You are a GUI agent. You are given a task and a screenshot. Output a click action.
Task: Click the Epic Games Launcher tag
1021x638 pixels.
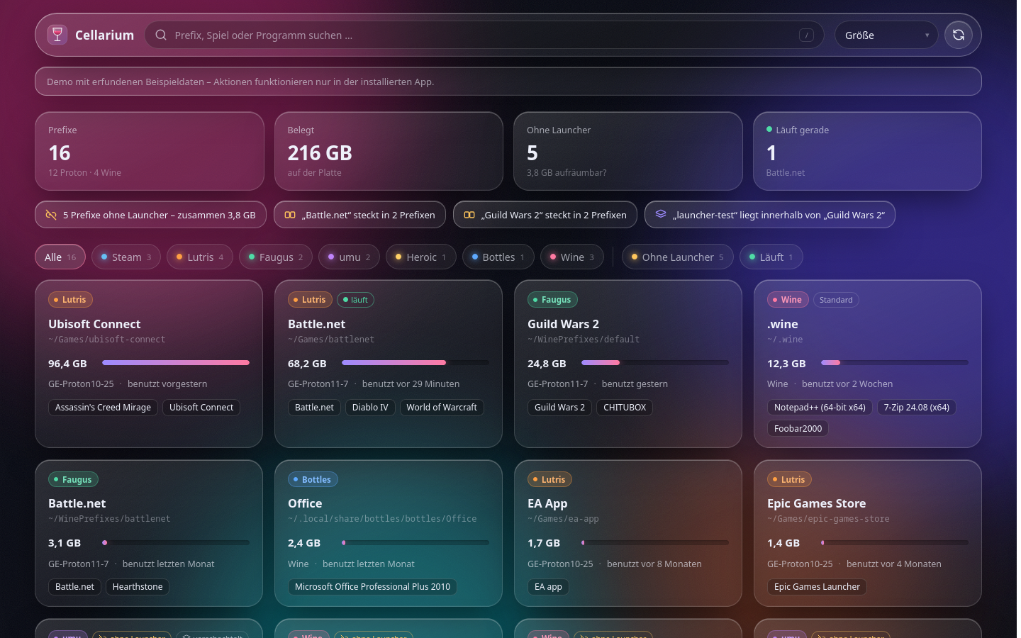(x=817, y=587)
